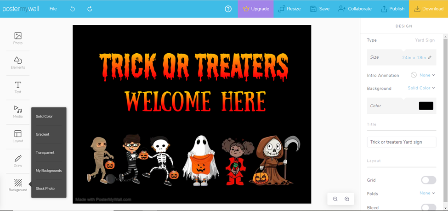448x211 pixels.
Task: Click the Resize button
Action: [289, 9]
